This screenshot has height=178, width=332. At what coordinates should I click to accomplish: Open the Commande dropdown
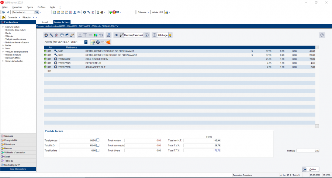pyautogui.click(x=19, y=17)
